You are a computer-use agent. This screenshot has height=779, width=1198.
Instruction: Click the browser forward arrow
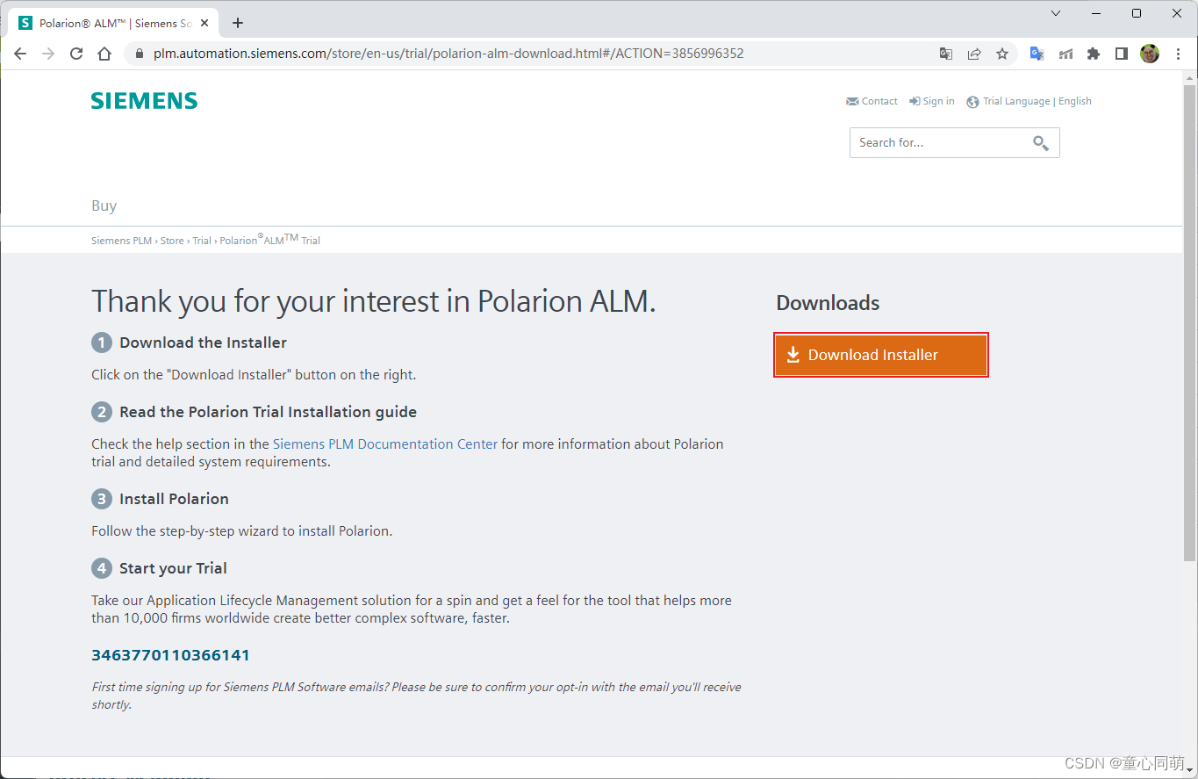click(x=48, y=54)
